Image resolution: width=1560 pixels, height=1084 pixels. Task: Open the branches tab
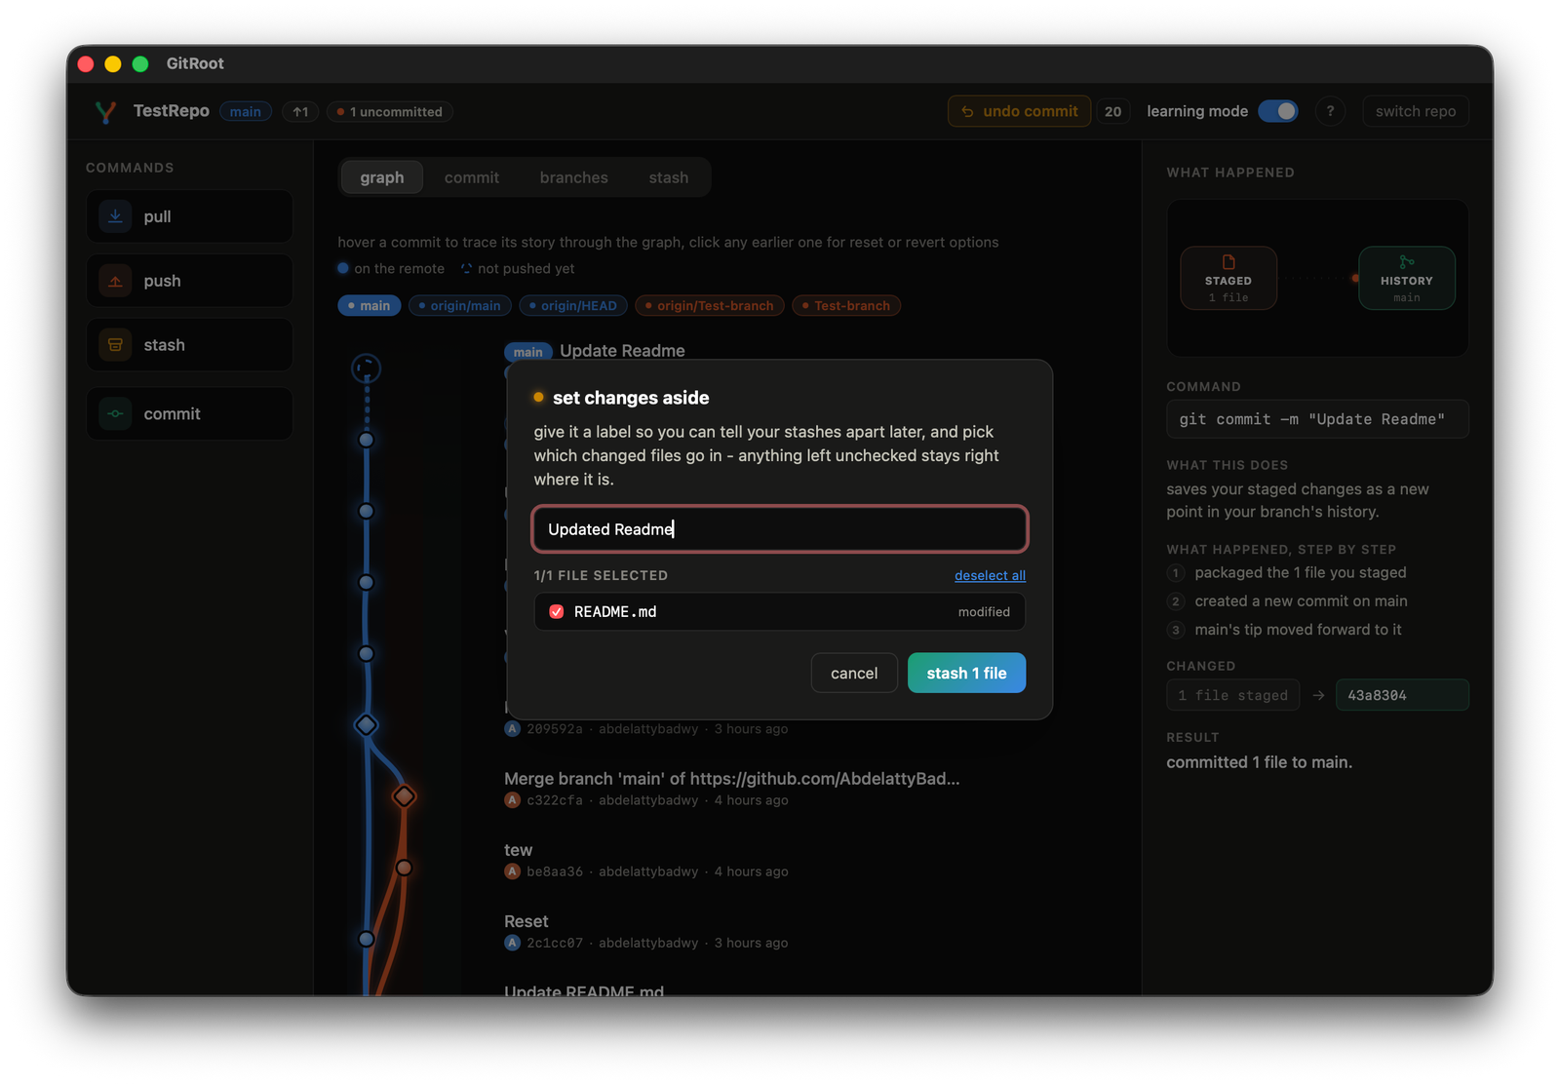tap(574, 177)
